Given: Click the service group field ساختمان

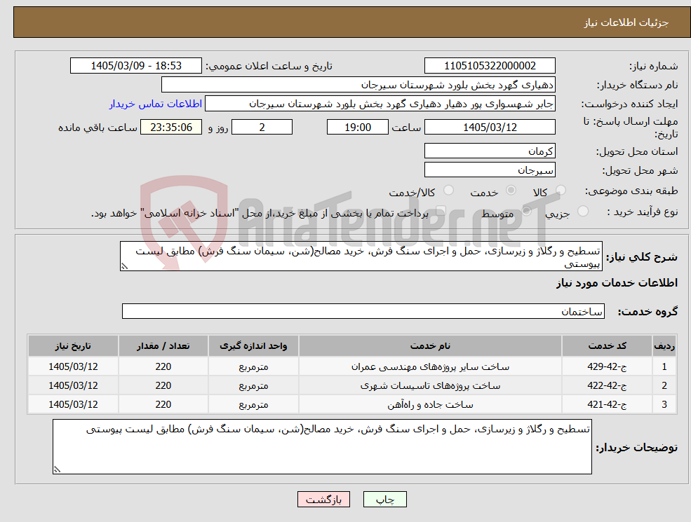Looking at the screenshot, I should tap(363, 311).
